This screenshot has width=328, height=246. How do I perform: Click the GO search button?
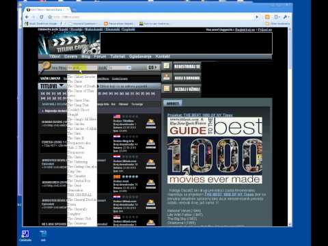pyautogui.click(x=152, y=68)
